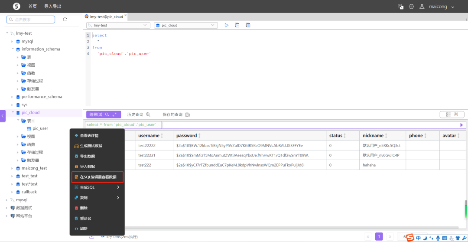
Task: Click the save query icon in the editor toolbar
Action: [x=248, y=25]
